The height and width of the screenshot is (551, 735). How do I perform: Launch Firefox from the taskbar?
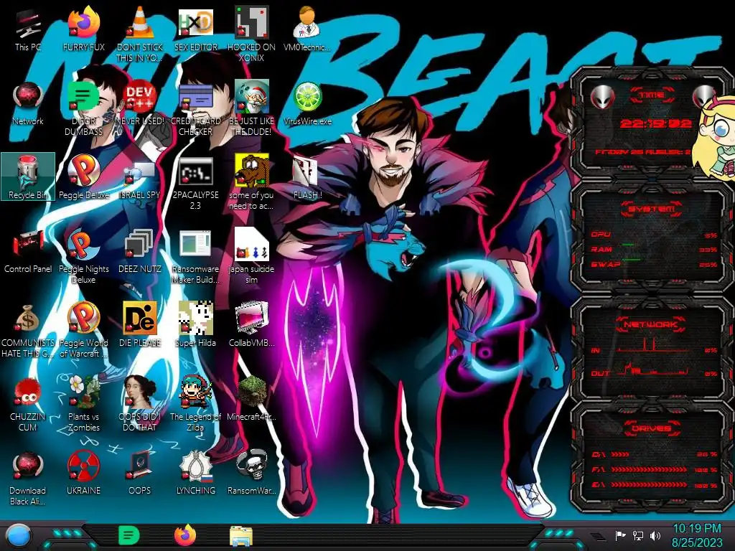point(185,535)
